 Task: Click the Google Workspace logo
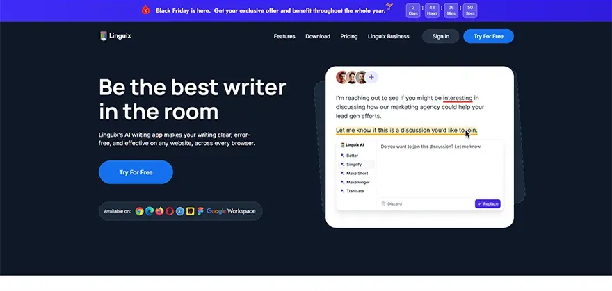pyautogui.click(x=231, y=211)
